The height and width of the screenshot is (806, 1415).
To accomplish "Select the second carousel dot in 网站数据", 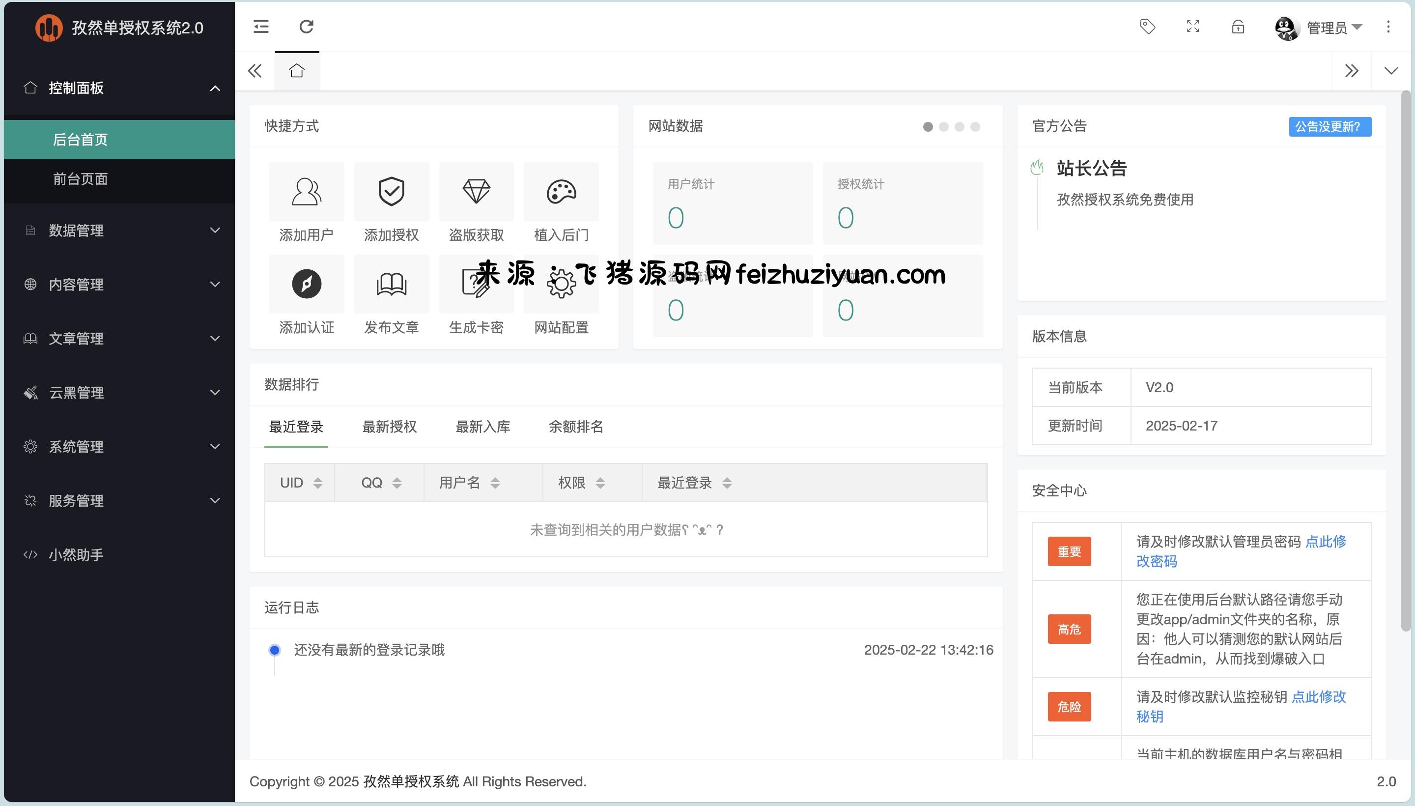I will [x=943, y=127].
